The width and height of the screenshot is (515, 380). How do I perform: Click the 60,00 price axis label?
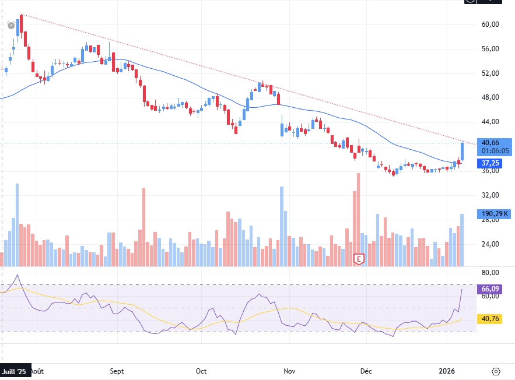[x=490, y=24]
